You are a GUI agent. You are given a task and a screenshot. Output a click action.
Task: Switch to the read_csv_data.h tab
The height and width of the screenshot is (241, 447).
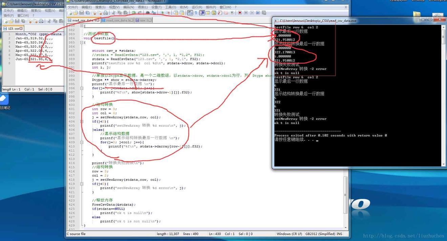point(117,20)
